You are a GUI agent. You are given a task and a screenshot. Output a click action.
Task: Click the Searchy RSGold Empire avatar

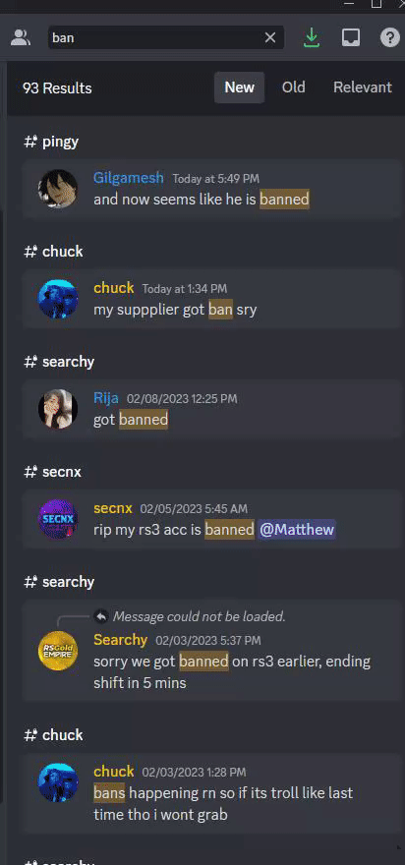(58, 651)
